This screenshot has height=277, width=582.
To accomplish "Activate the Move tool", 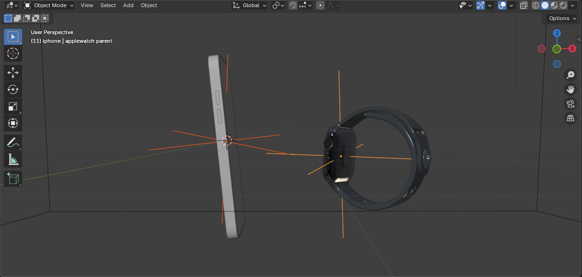I will pyautogui.click(x=13, y=73).
